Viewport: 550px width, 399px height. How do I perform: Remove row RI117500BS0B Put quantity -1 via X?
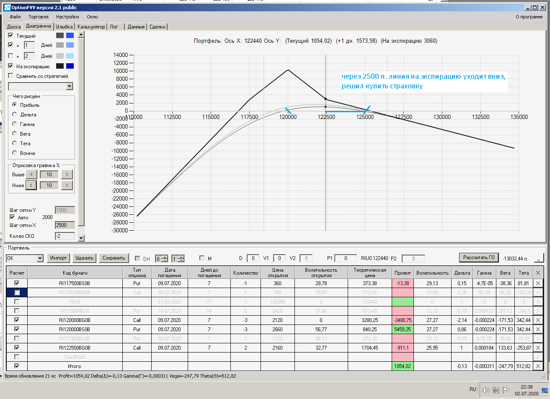[x=538, y=283]
